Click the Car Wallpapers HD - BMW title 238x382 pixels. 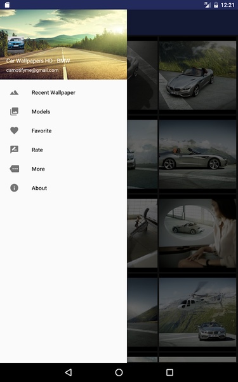click(x=38, y=60)
